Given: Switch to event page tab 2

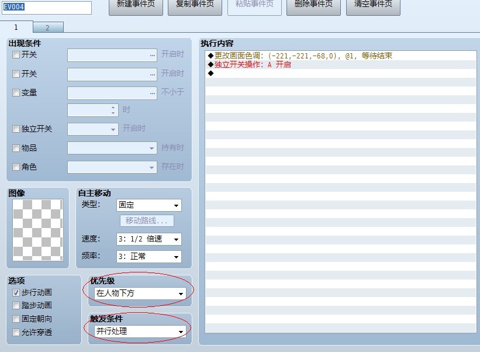Looking at the screenshot, I should (48, 27).
